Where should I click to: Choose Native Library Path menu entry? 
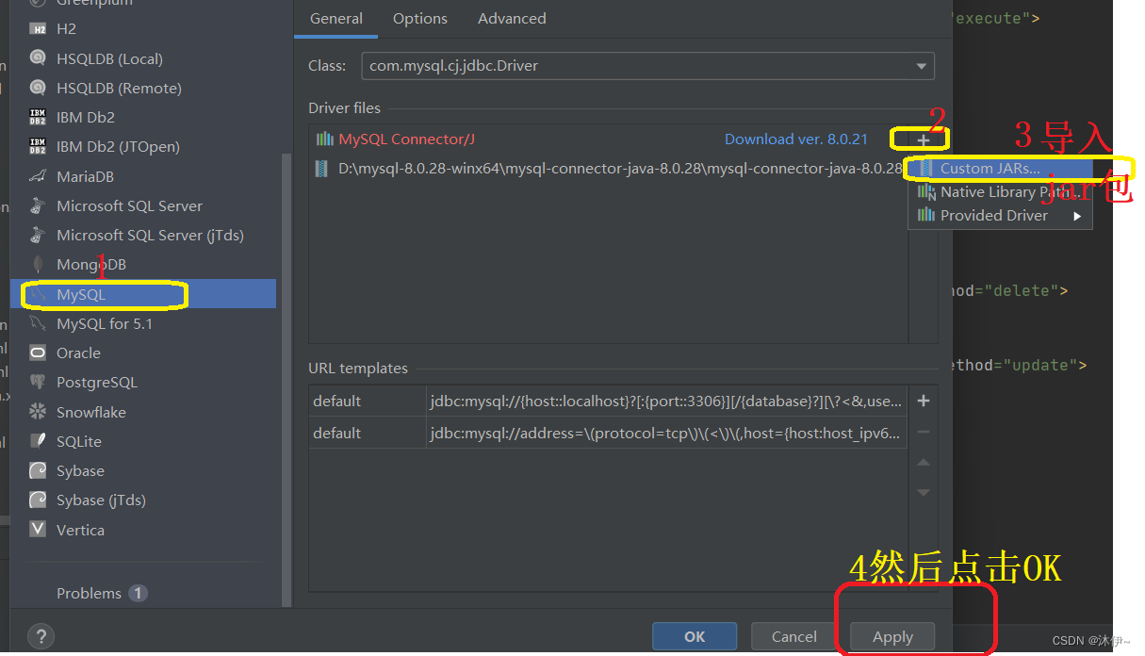click(x=1000, y=192)
